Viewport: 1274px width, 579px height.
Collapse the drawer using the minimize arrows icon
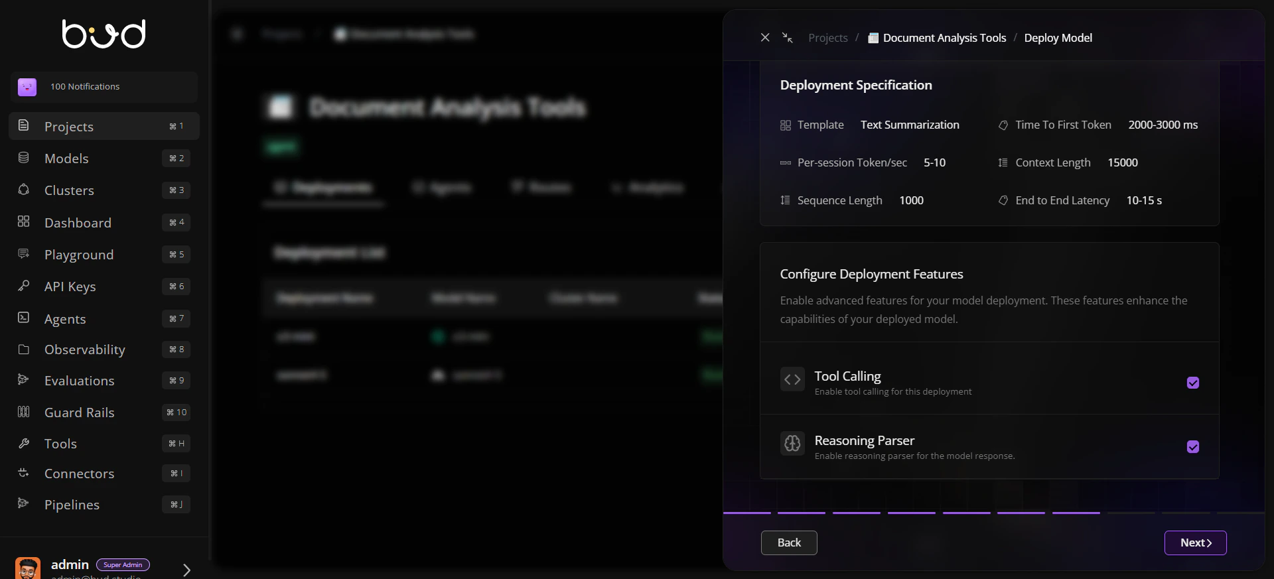tap(788, 38)
